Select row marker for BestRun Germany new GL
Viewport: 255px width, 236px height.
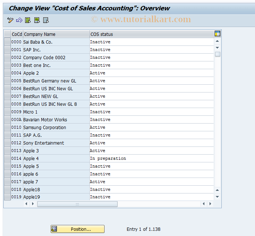(x=7, y=81)
